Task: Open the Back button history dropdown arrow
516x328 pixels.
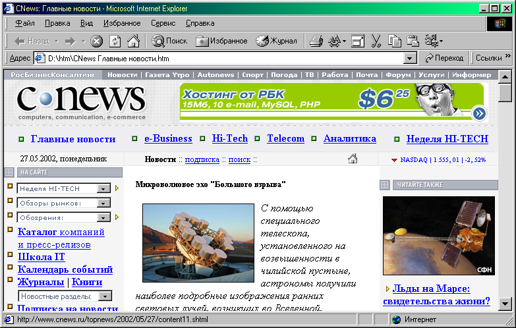Action: 57,41
